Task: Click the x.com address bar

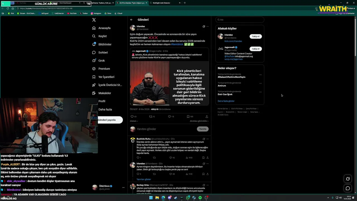Action: 165,8
